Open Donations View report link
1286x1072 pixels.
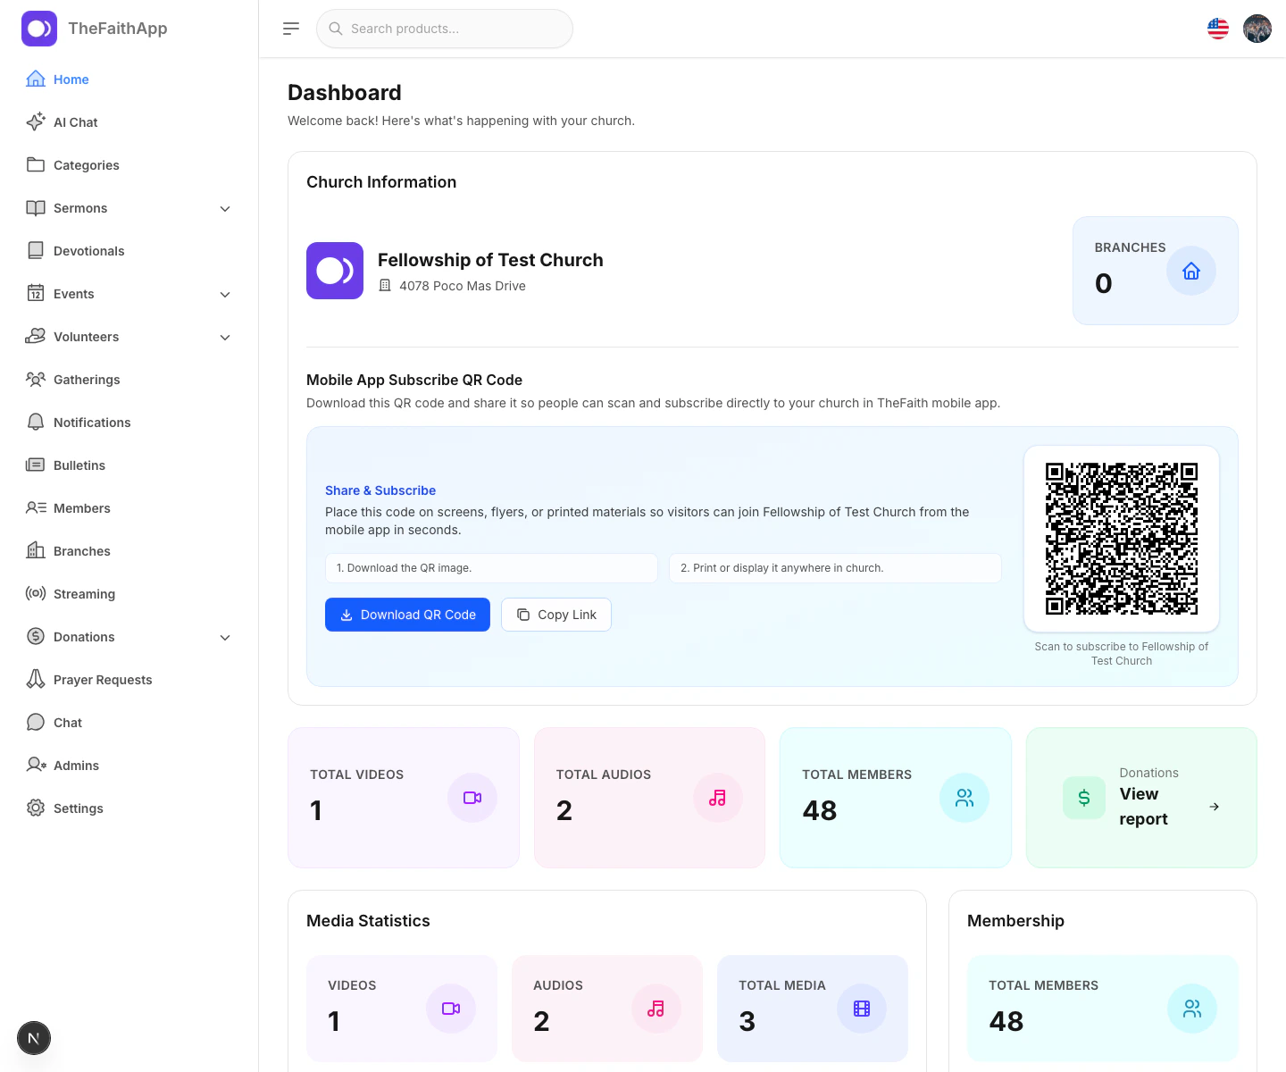click(1141, 798)
